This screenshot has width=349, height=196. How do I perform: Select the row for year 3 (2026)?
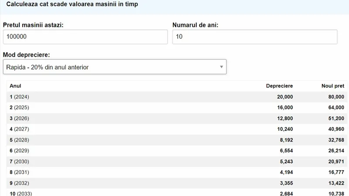(19, 118)
